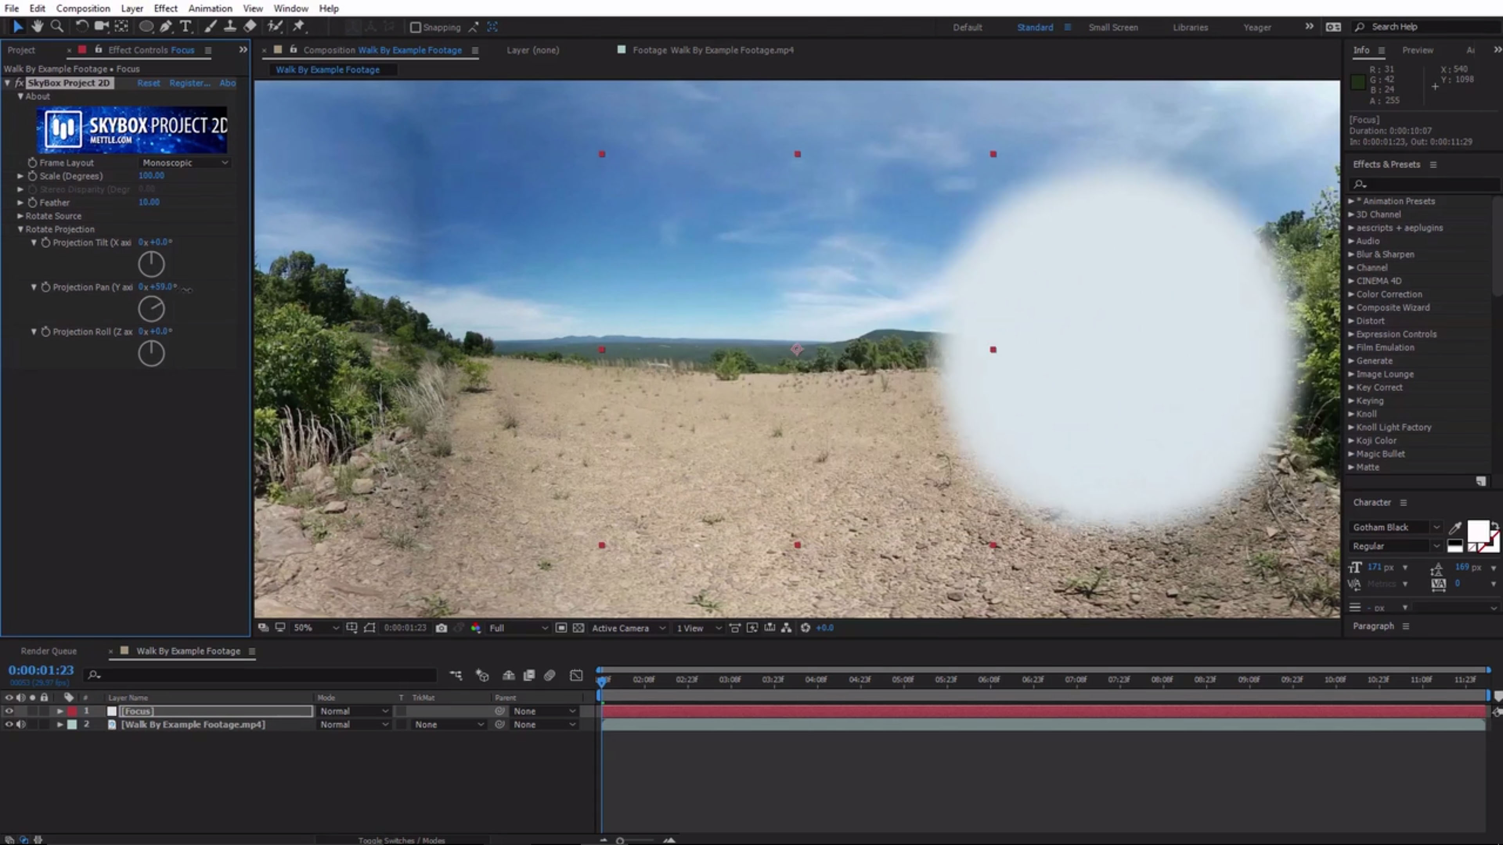The image size is (1503, 845).
Task: Select the Pen tool
Action: (x=166, y=26)
